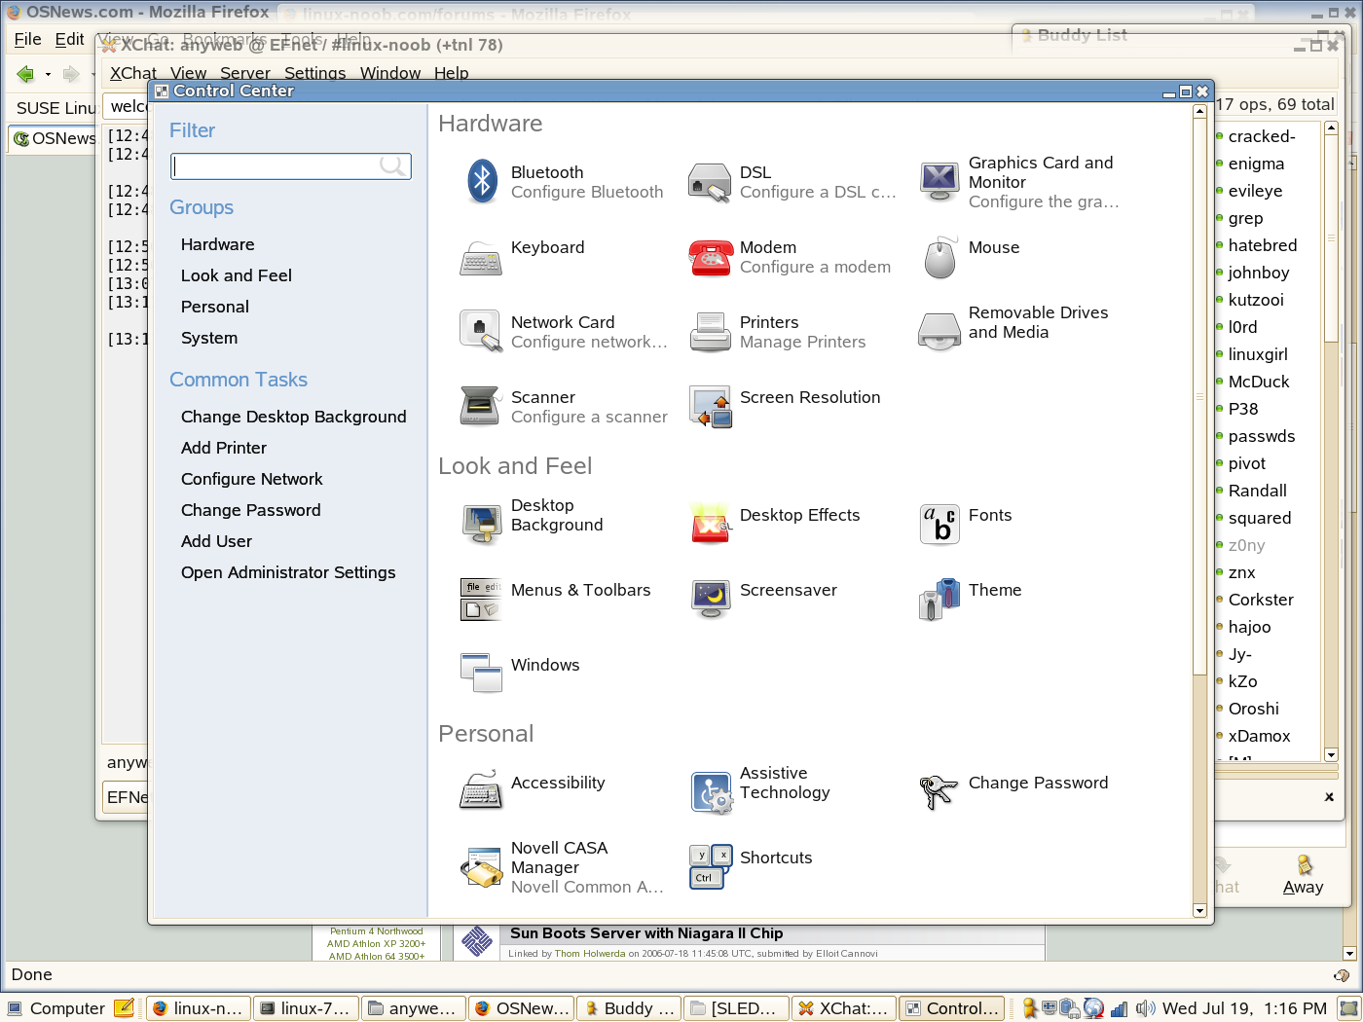This screenshot has width=1363, height=1022.
Task: Click XChat user list scrollbar down arrow
Action: [1331, 754]
